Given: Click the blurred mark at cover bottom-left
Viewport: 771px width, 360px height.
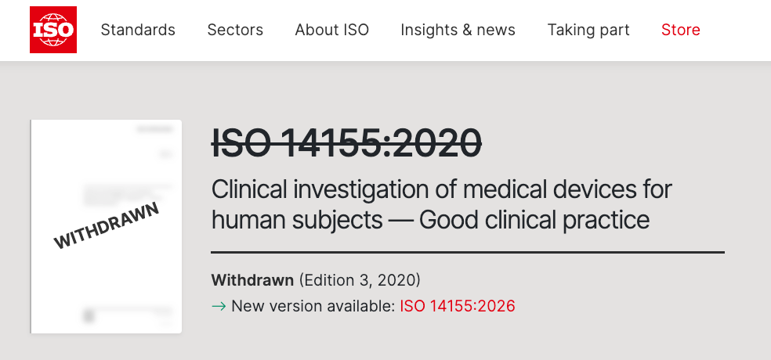Looking at the screenshot, I should coord(89,315).
